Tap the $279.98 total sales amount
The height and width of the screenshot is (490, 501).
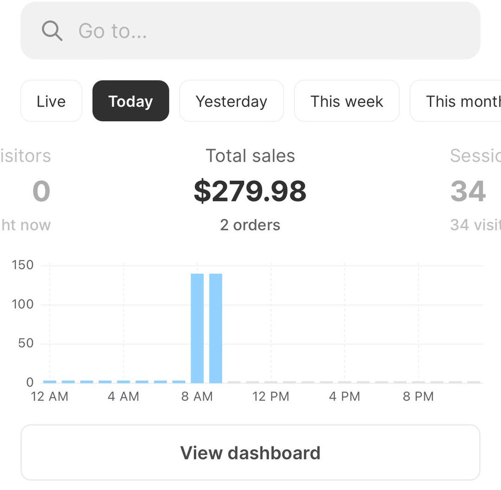pyautogui.click(x=250, y=191)
